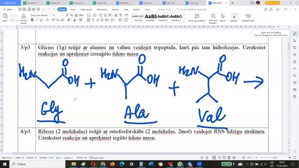299x168 pixels.
Task: Click the help question-mark icon in right sidebar
Action: (x=295, y=97)
